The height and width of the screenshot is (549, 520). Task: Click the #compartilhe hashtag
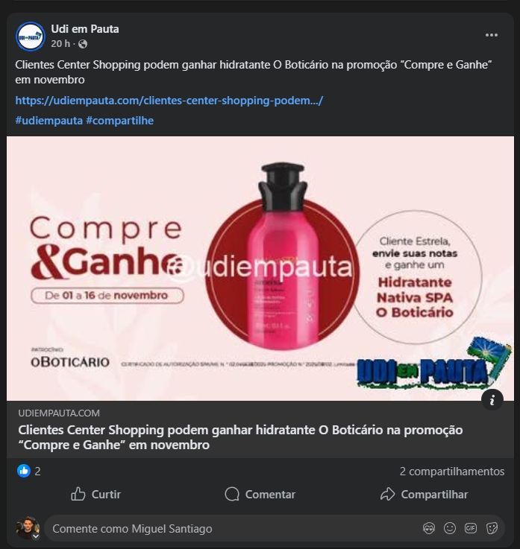(x=120, y=121)
